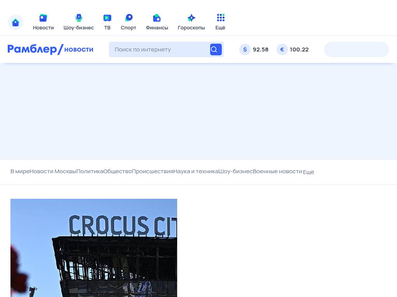This screenshot has width=397, height=297.
Task: Open the Гороскопы star icon
Action: coord(191,18)
